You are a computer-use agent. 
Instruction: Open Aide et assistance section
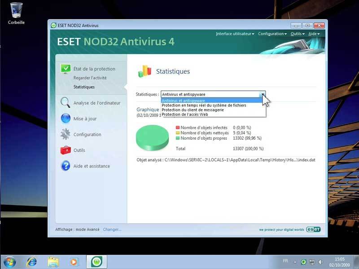tap(92, 166)
